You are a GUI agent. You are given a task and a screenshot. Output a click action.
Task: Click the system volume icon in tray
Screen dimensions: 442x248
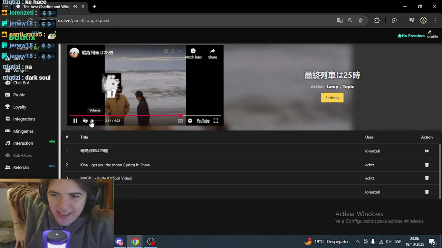pyautogui.click(x=388, y=242)
